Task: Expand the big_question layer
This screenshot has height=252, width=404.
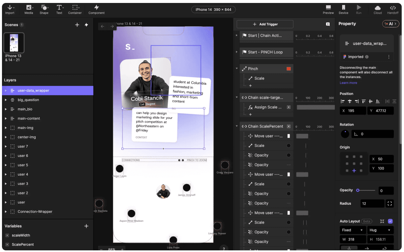Action: [6, 100]
